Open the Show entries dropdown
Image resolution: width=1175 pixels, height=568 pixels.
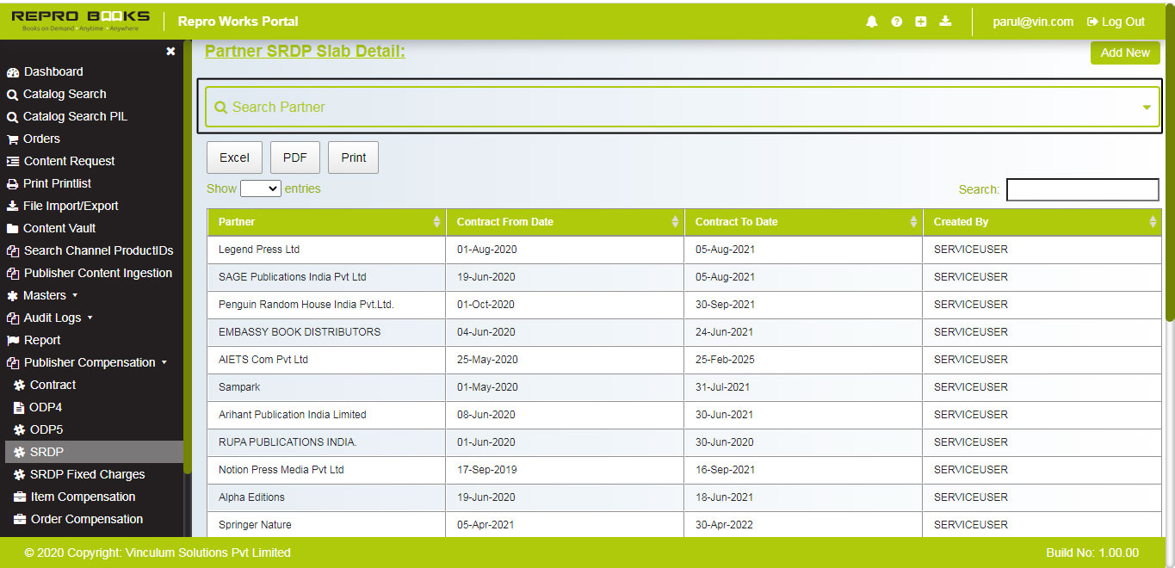tap(260, 188)
